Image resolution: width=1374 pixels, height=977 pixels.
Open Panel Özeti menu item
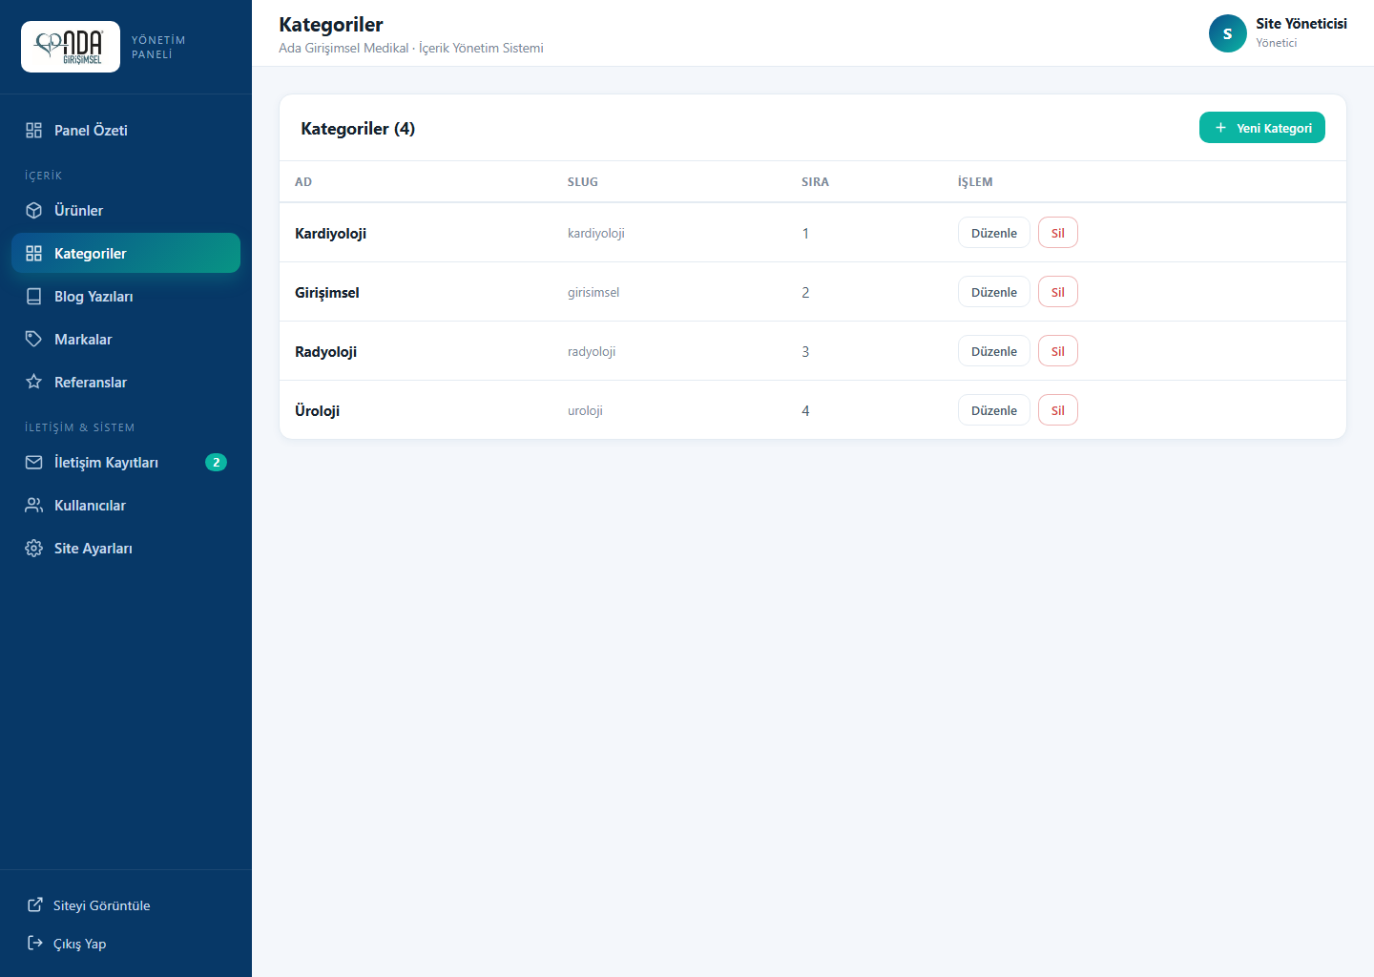126,131
